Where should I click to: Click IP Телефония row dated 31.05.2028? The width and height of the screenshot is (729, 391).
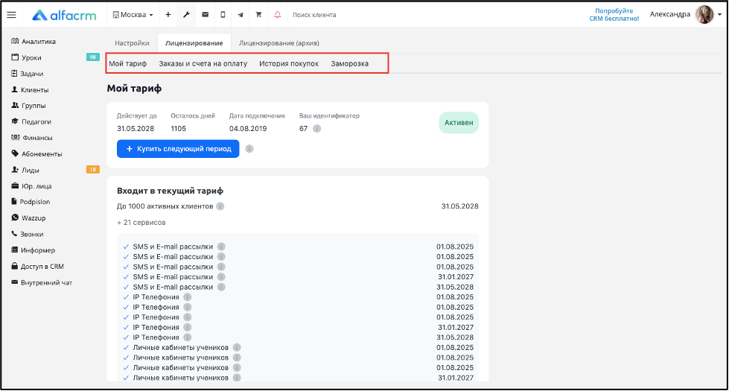[298, 337]
